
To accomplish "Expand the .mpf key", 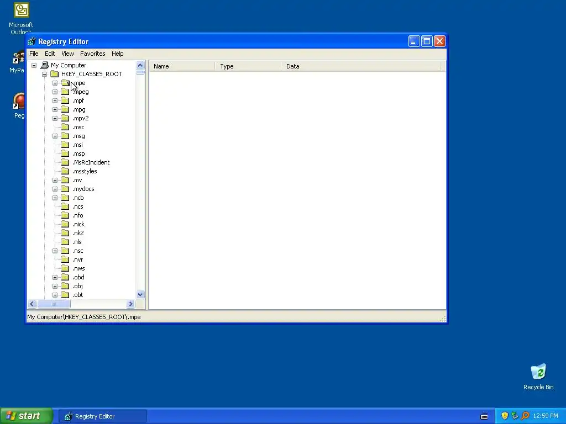I will (x=55, y=100).
